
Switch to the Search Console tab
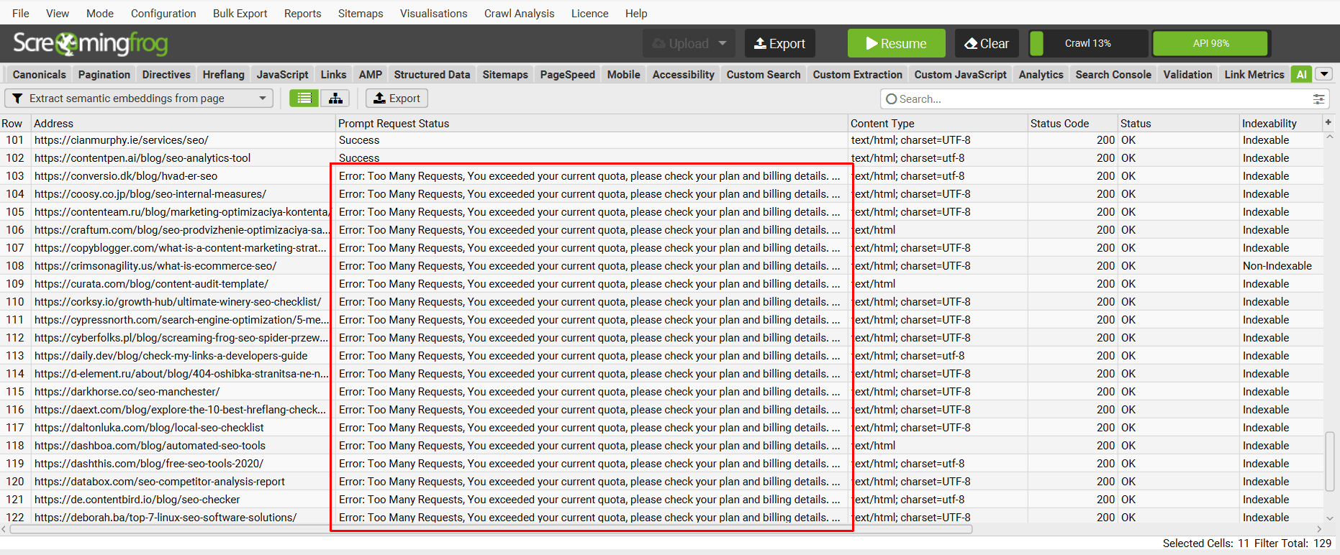tap(1113, 74)
